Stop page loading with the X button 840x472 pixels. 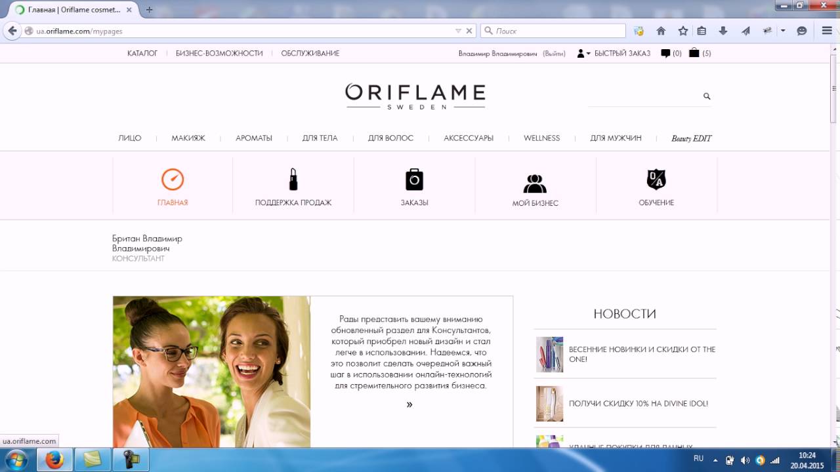(469, 31)
